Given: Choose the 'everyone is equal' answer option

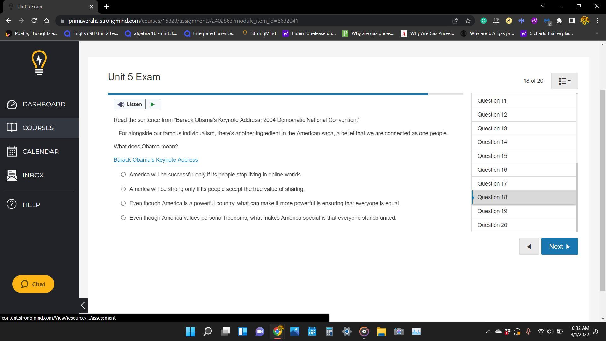Looking at the screenshot, I should 123,203.
